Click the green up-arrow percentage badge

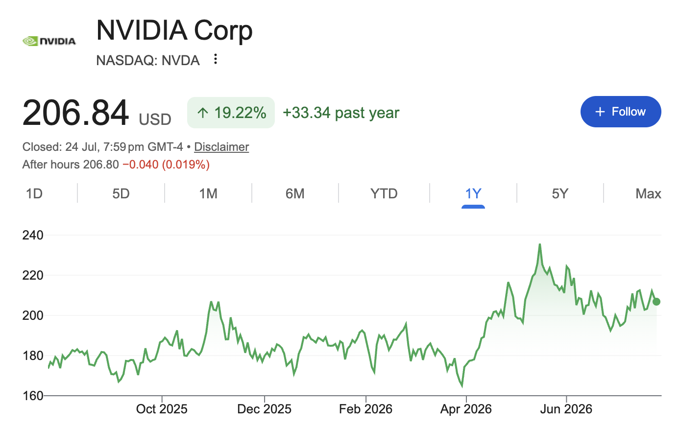pos(231,113)
